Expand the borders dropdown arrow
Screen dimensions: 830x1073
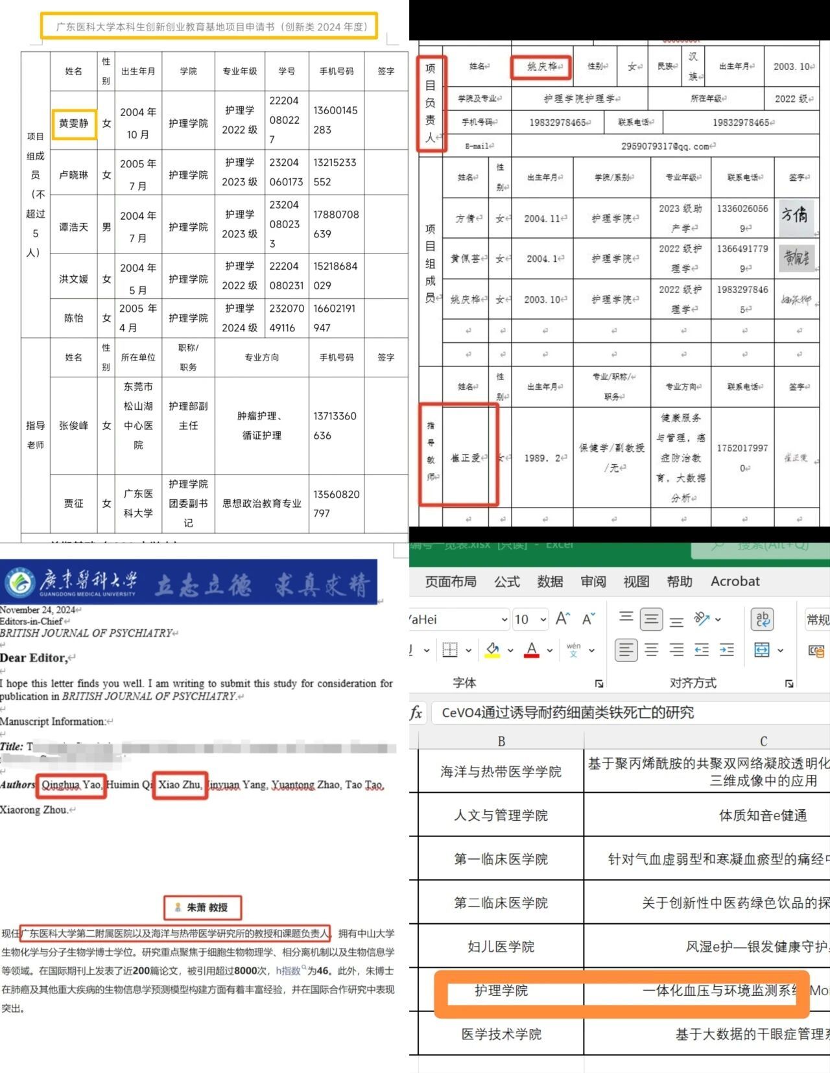coord(468,650)
